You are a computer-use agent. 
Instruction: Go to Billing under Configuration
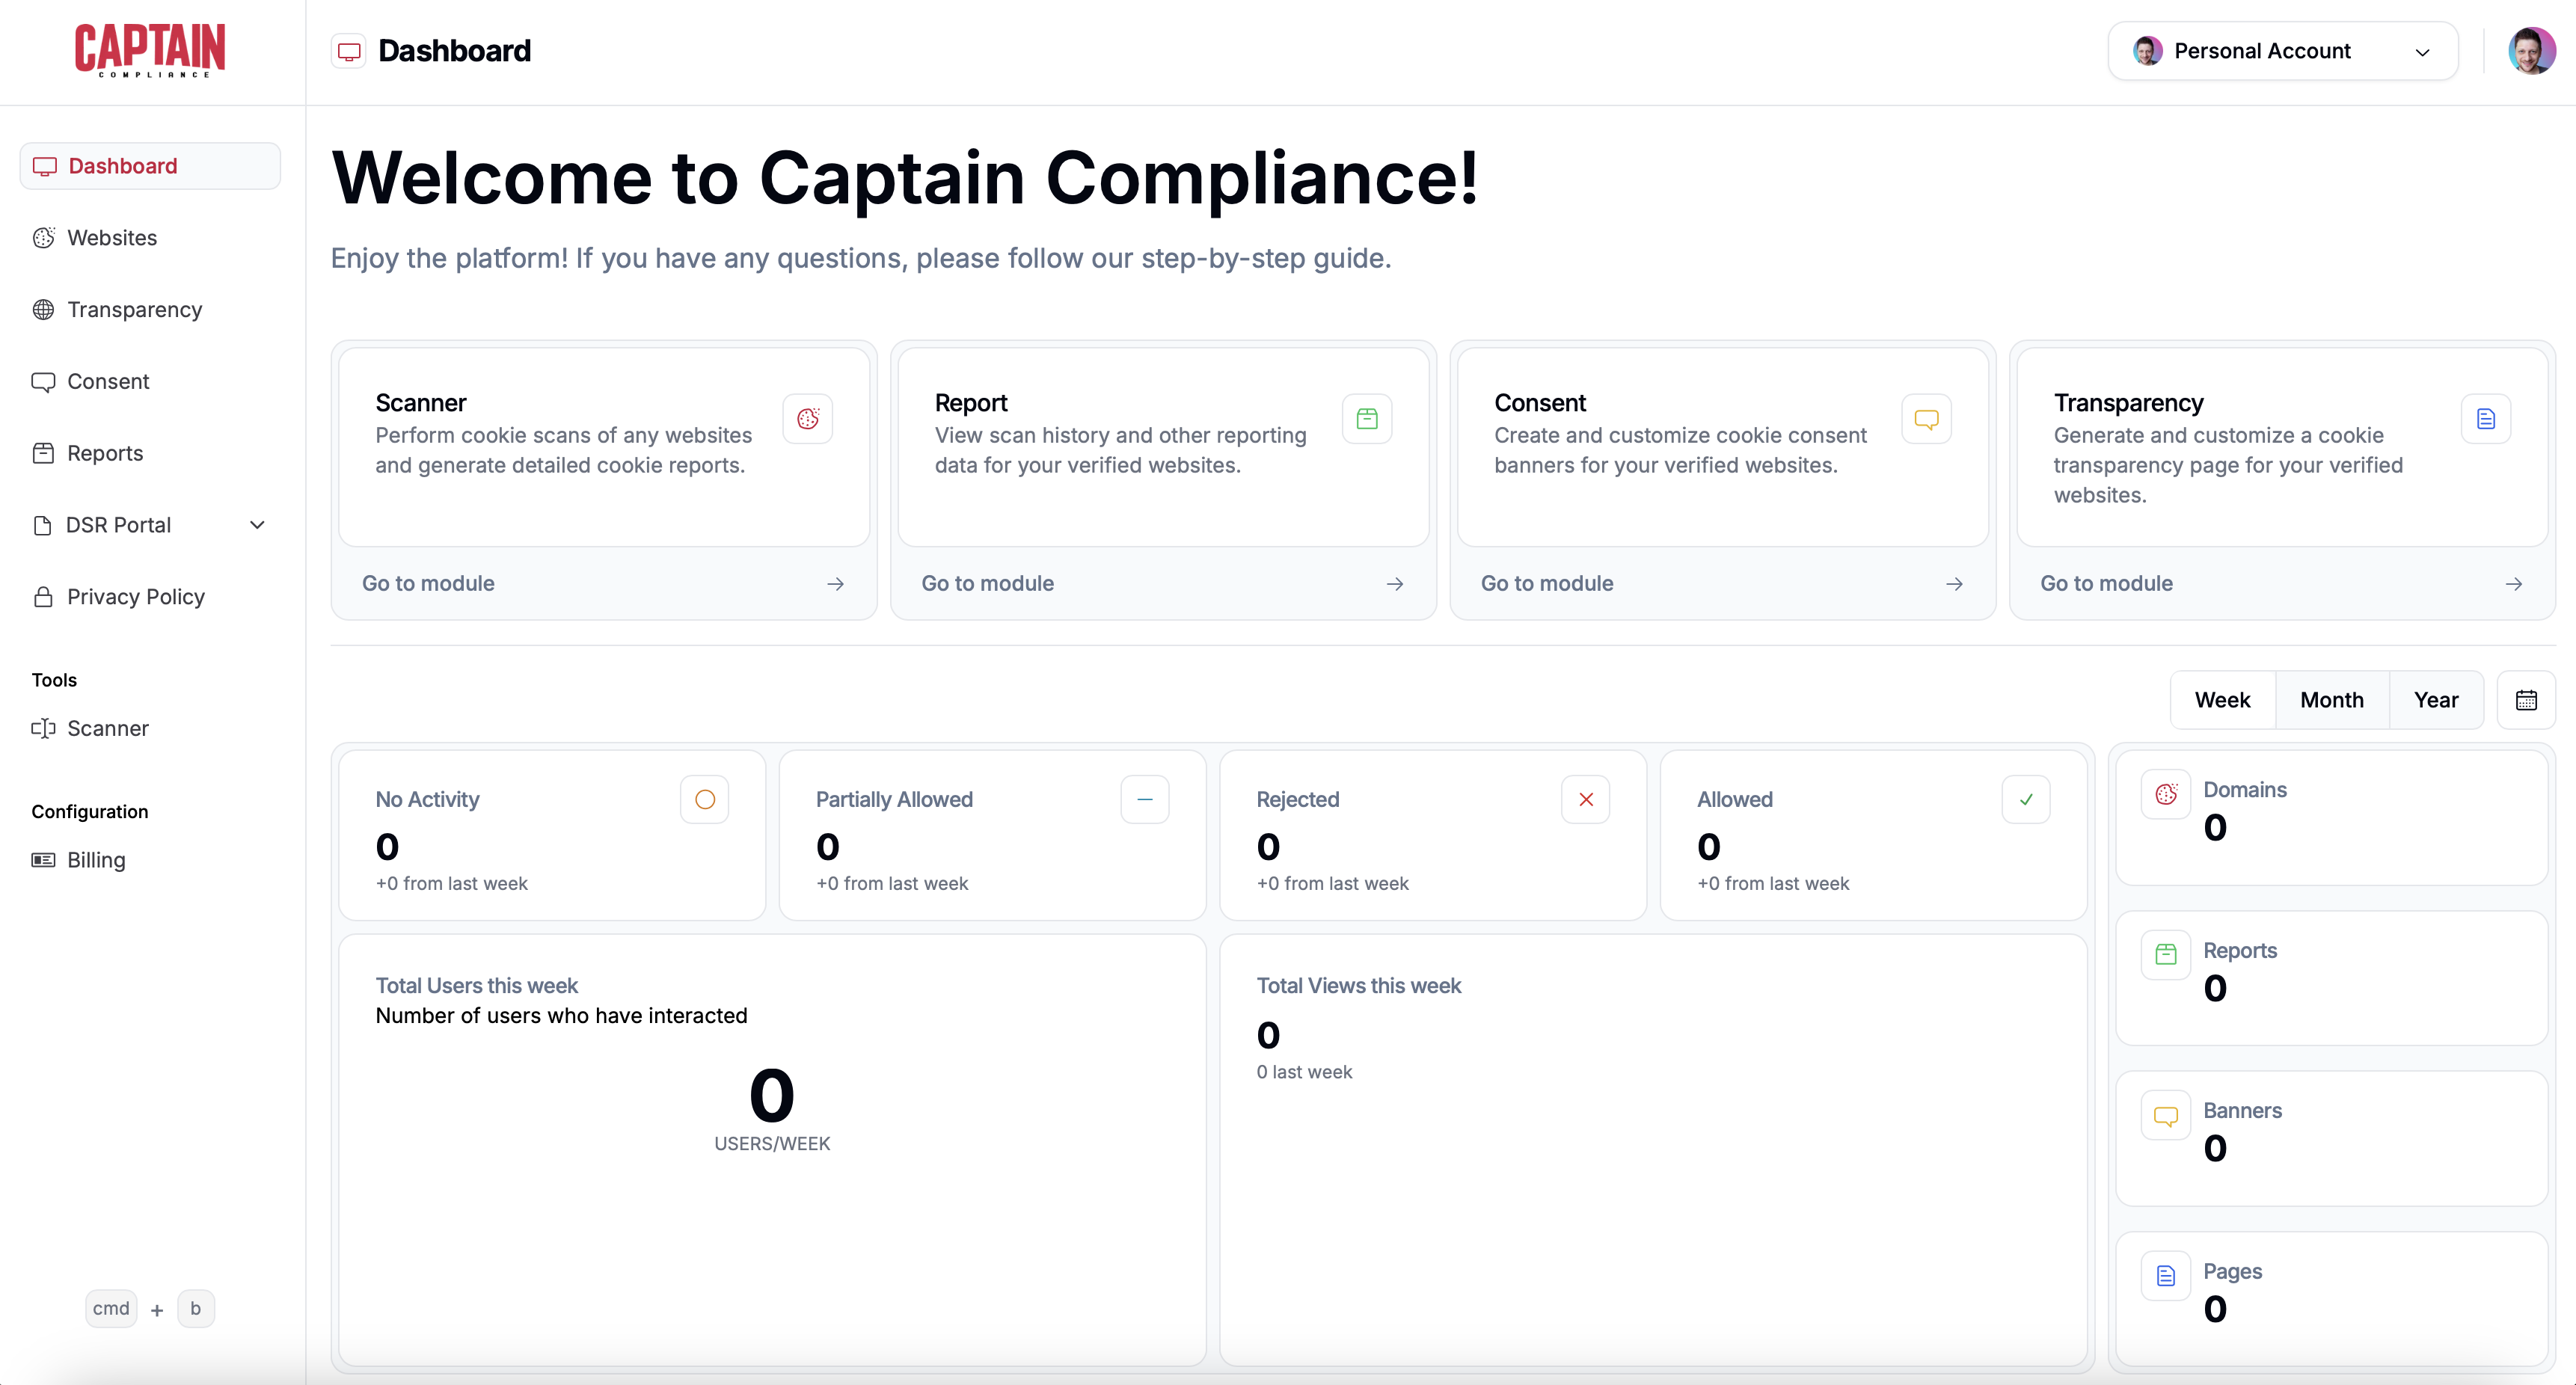point(96,860)
